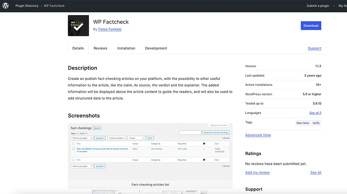Click header comments bubble icon
Image resolution: width=347 pixels, height=194 pixels.
(204, 144)
